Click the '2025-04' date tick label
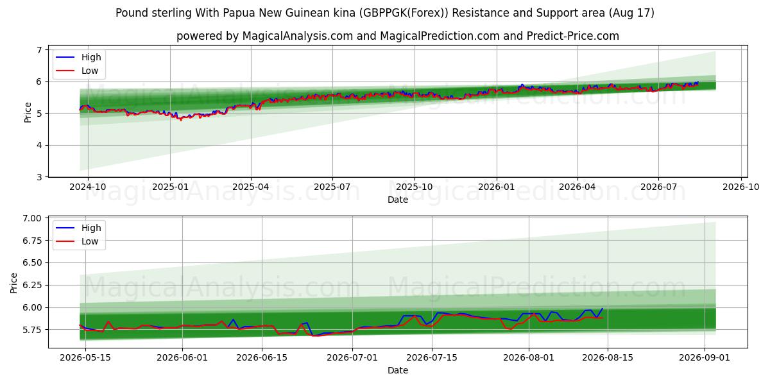Image resolution: width=770 pixels, height=385 pixels. tap(250, 187)
